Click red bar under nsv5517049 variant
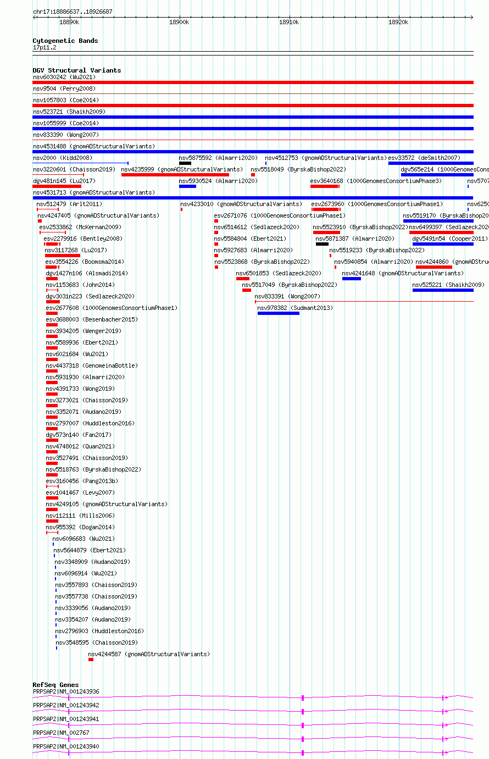Image resolution: width=489 pixels, height=759 pixels. coord(247,290)
